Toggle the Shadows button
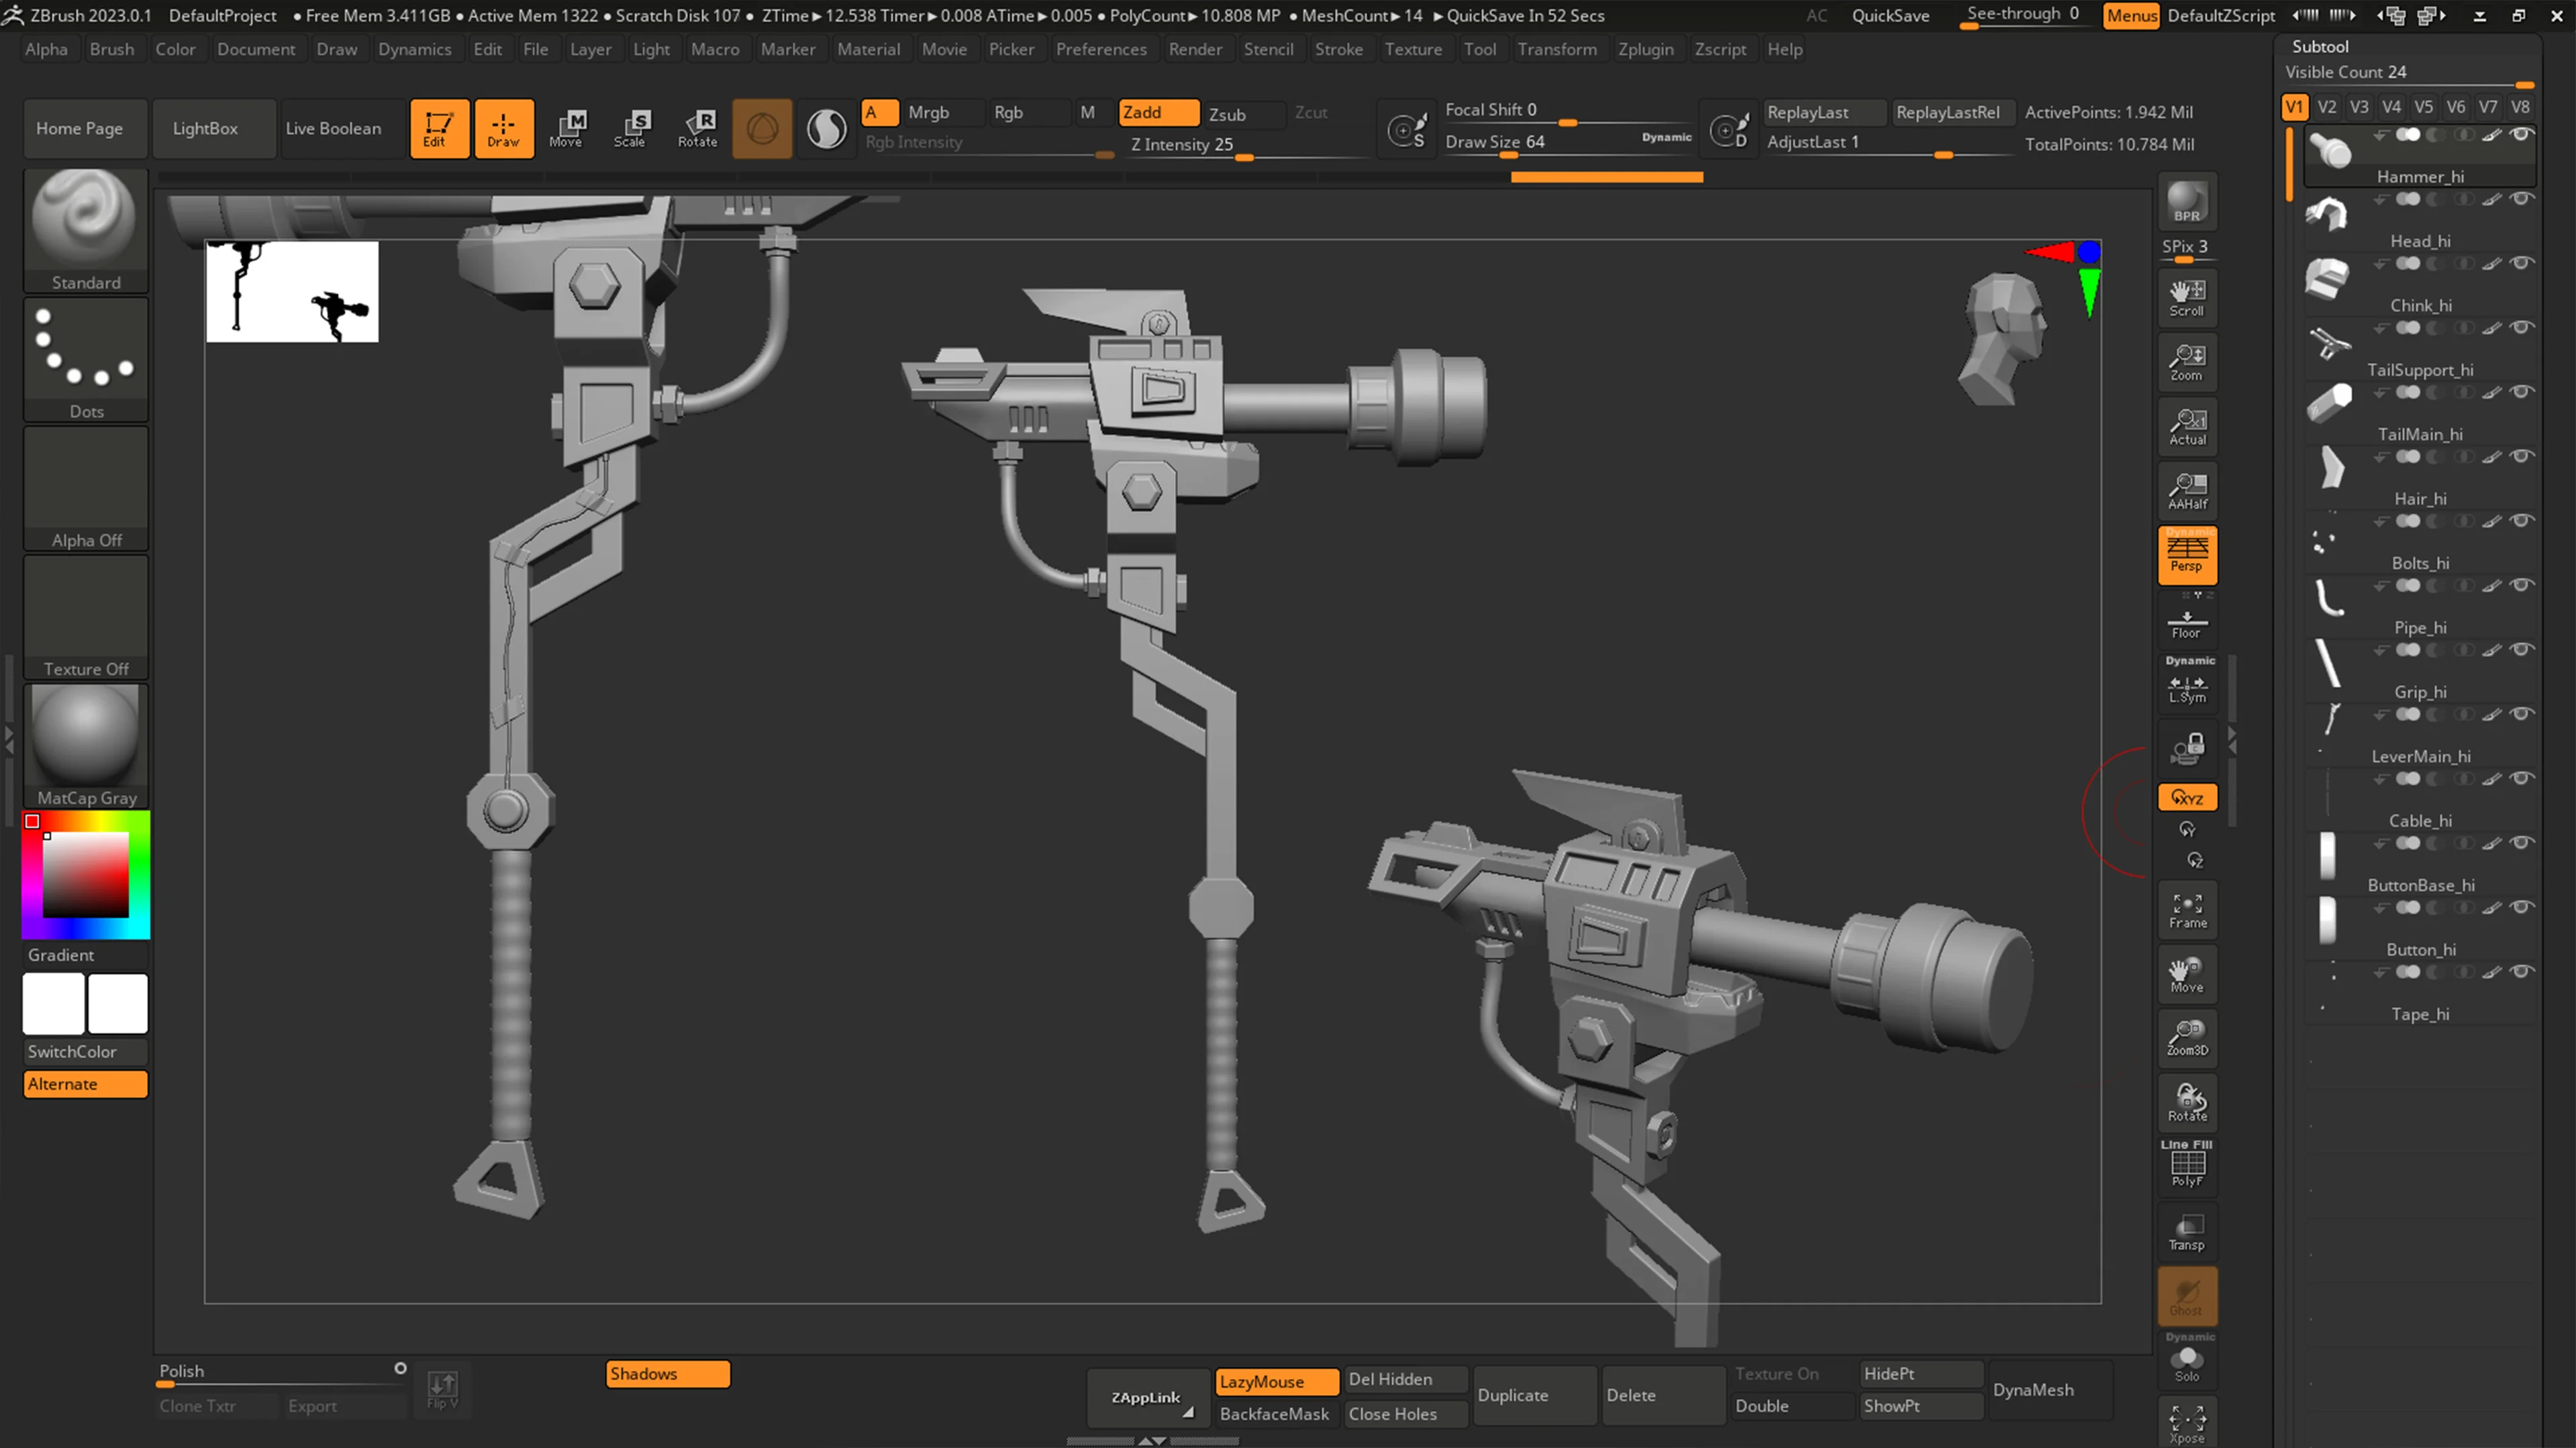 coord(668,1374)
